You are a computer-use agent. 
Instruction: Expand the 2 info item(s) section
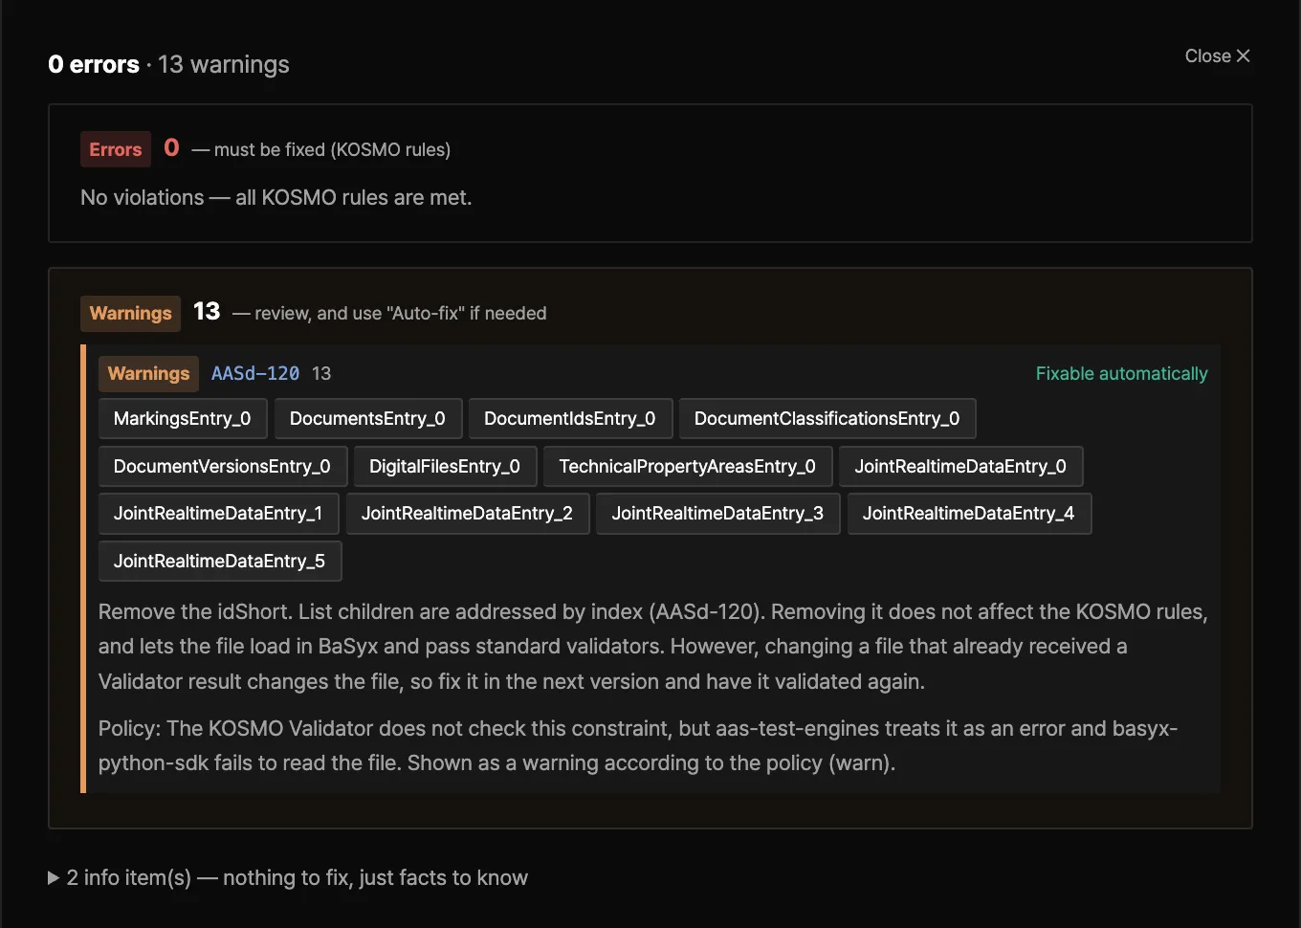(288, 877)
